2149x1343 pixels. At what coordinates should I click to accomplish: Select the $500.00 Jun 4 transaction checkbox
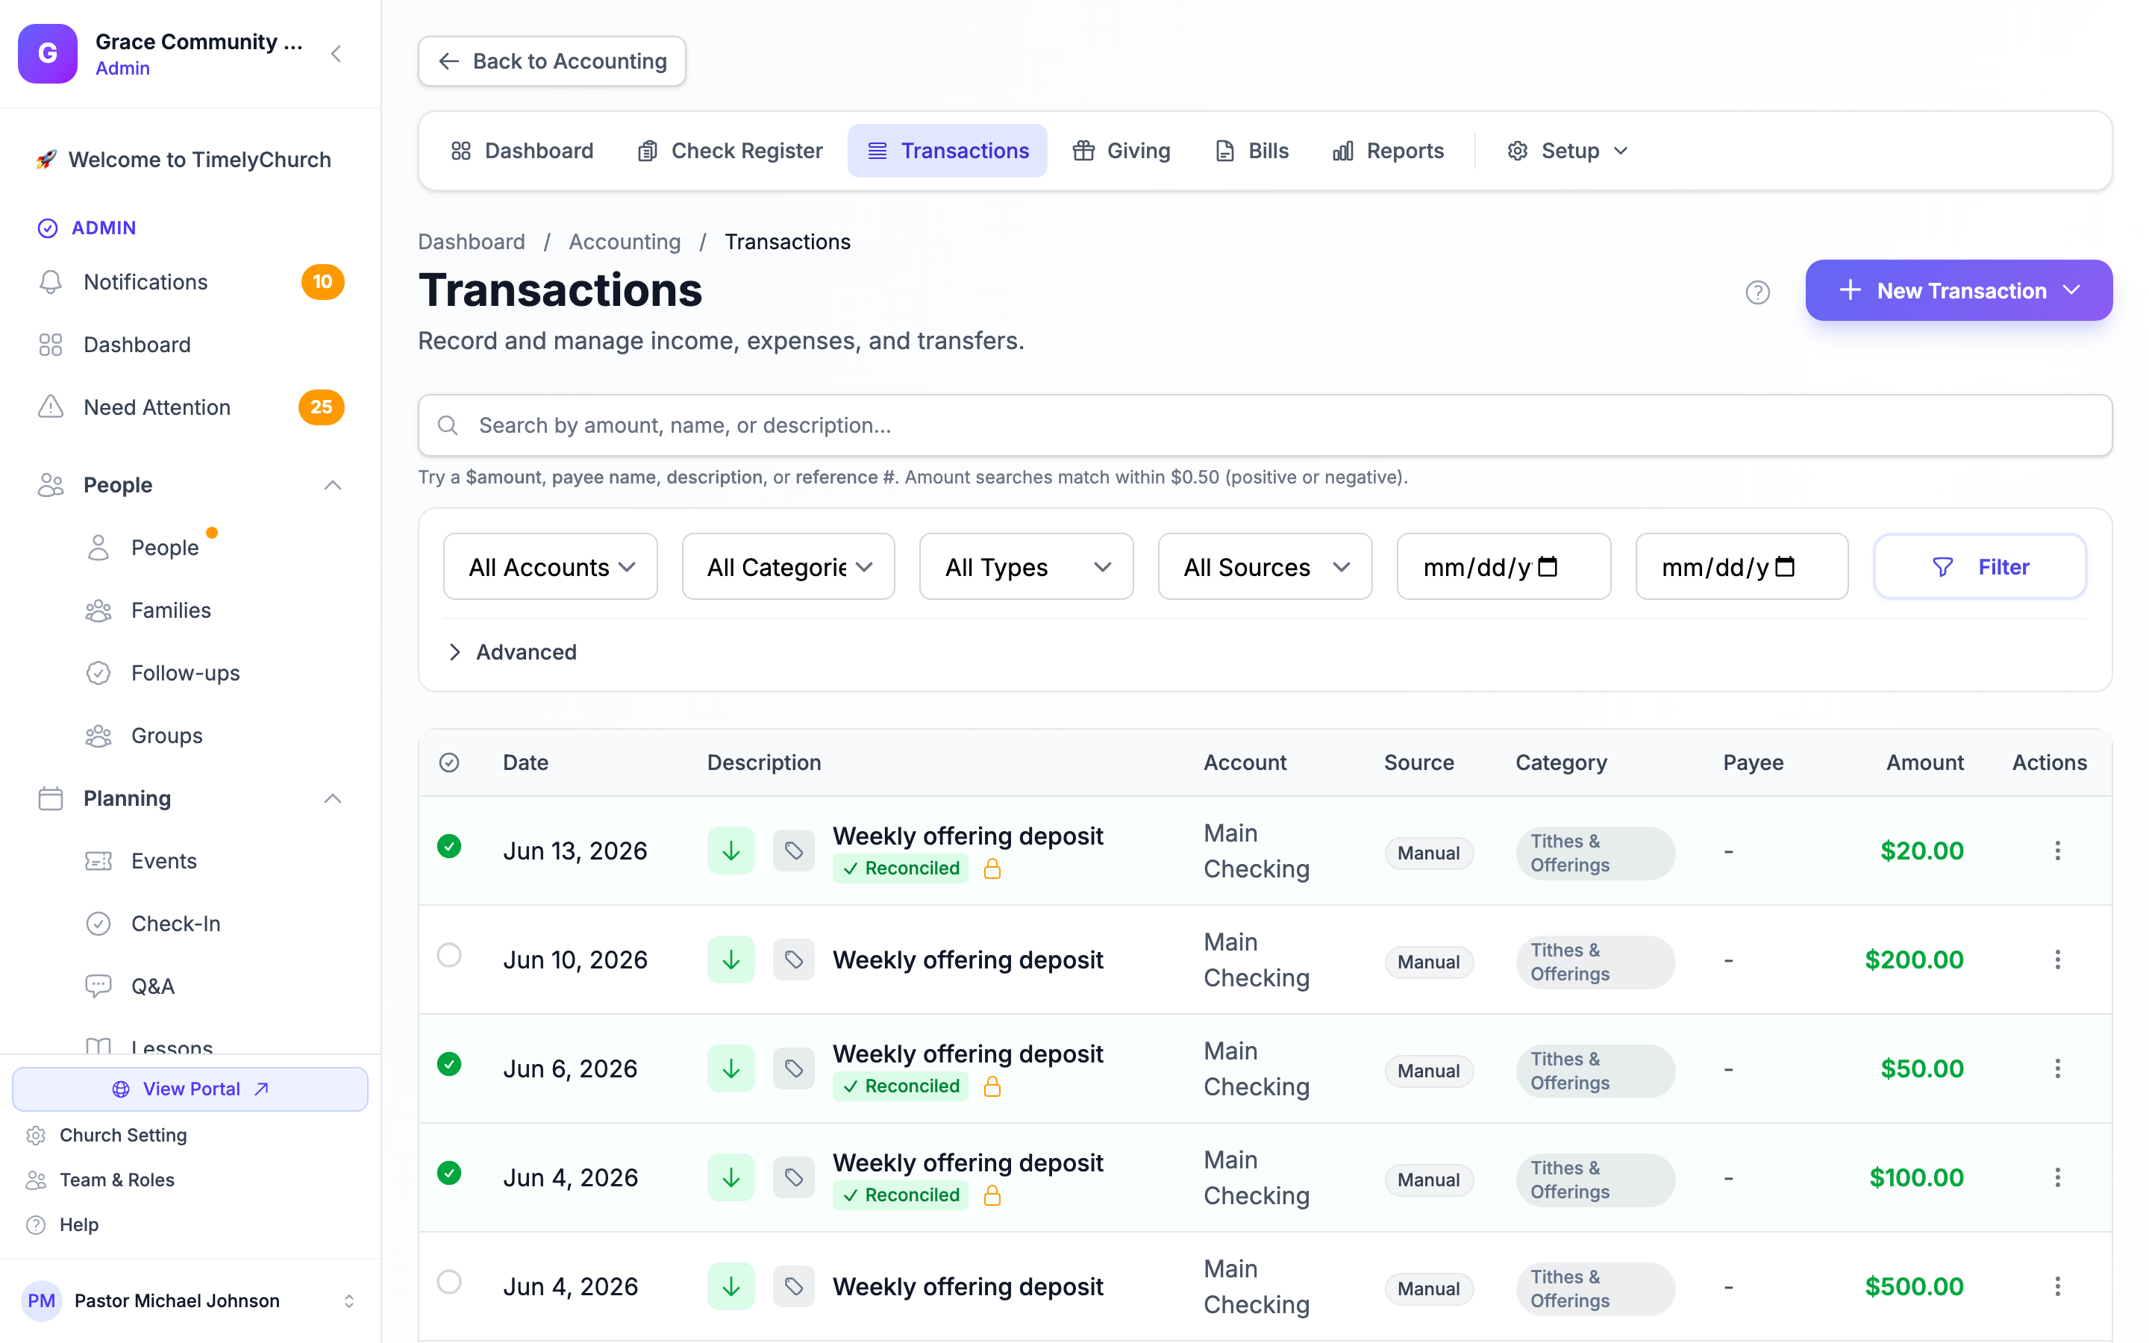449,1283
